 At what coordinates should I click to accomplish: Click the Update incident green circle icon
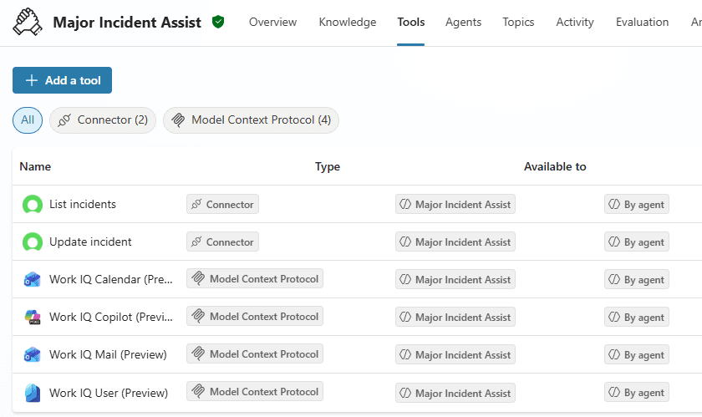click(x=32, y=242)
